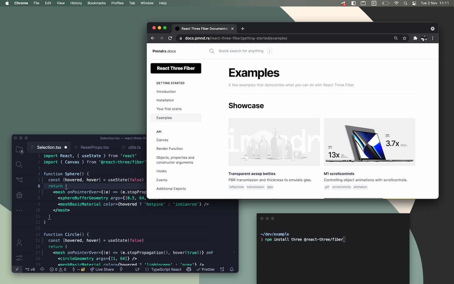Open the Explorer icon in VS Code sidebar
The image size is (454, 284).
[19, 149]
